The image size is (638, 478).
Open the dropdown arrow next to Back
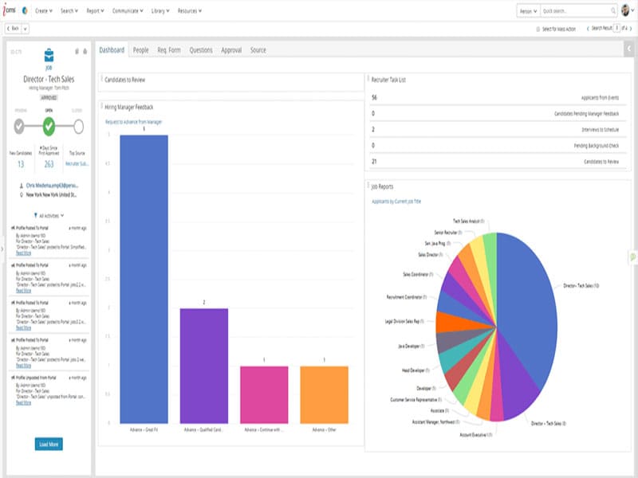point(25,27)
